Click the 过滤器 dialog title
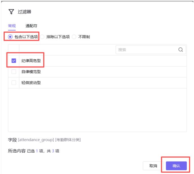194x174 pixels. pyautogui.click(x=24, y=12)
